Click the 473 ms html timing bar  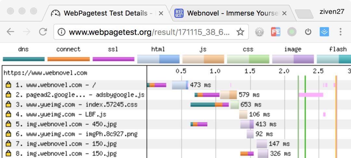[x=180, y=85]
